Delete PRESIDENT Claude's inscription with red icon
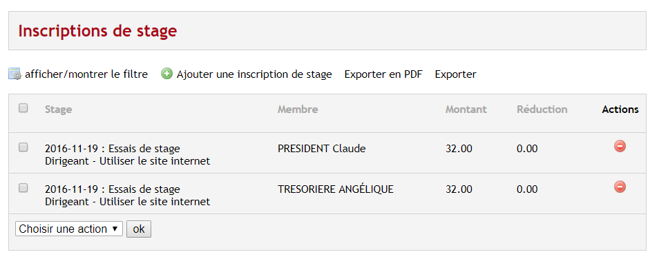This screenshot has height=261, width=659. tap(620, 146)
